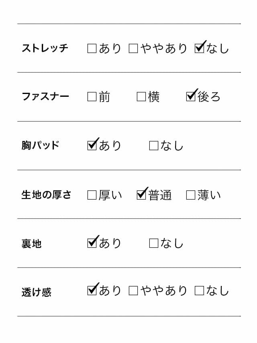Uncheck the 胸パッド あり checkbox
This screenshot has width=257, height=343.
pyautogui.click(x=92, y=145)
